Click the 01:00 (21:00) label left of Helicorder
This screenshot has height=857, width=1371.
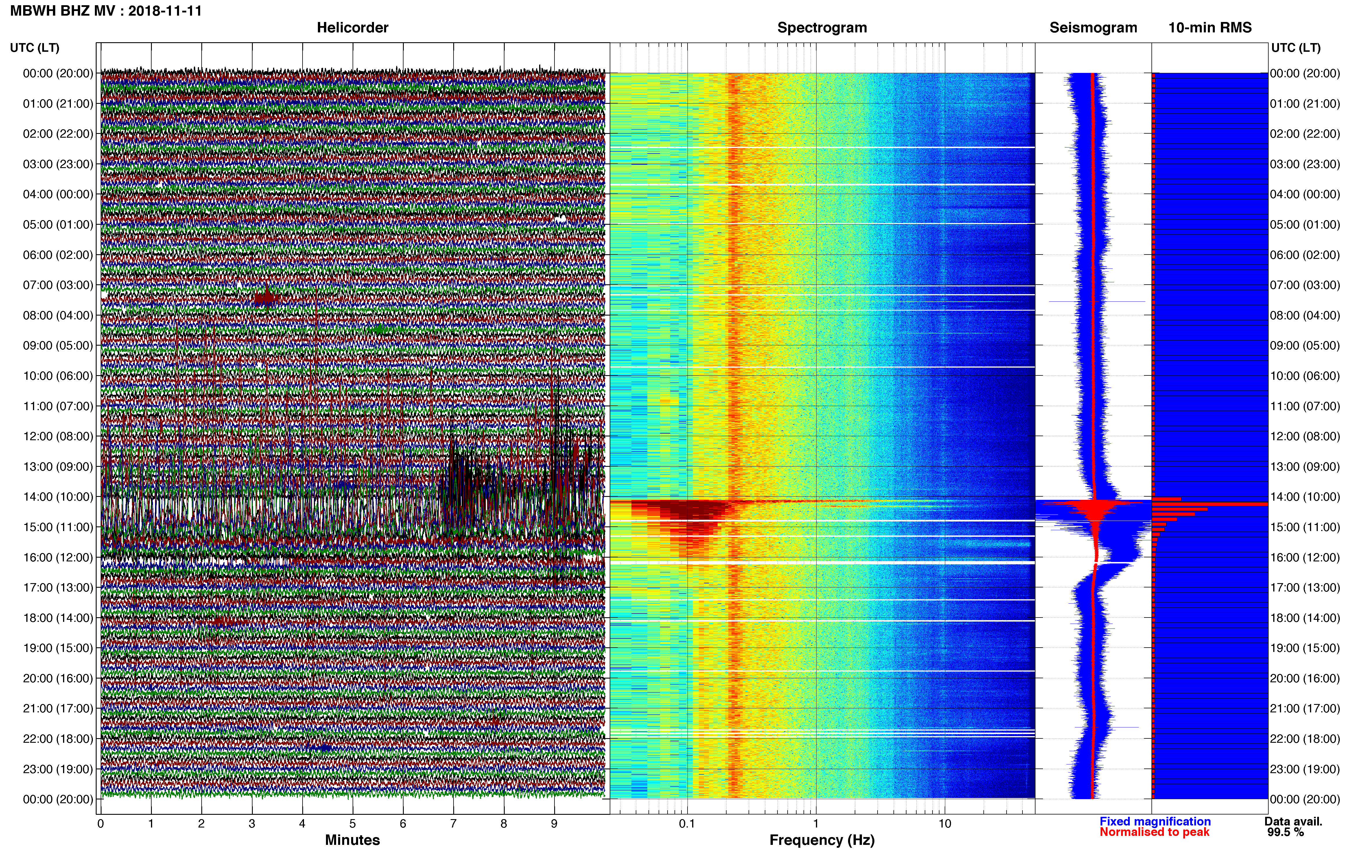tap(58, 104)
